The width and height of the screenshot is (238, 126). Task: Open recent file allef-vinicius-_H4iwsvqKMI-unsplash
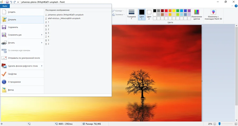tap(64, 18)
